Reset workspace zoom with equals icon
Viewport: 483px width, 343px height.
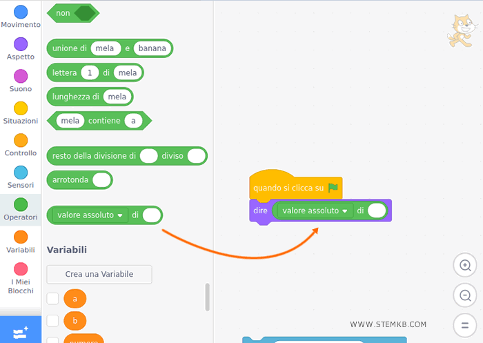click(x=466, y=324)
